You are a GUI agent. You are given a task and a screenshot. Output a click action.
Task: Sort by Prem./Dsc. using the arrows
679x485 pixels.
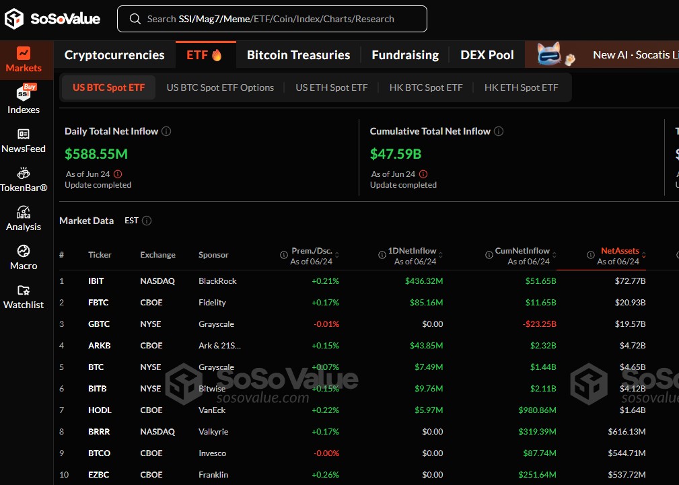(337, 255)
